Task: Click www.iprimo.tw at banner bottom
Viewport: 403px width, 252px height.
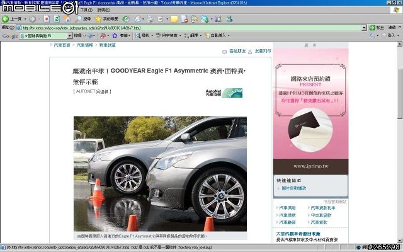Action: [x=310, y=166]
